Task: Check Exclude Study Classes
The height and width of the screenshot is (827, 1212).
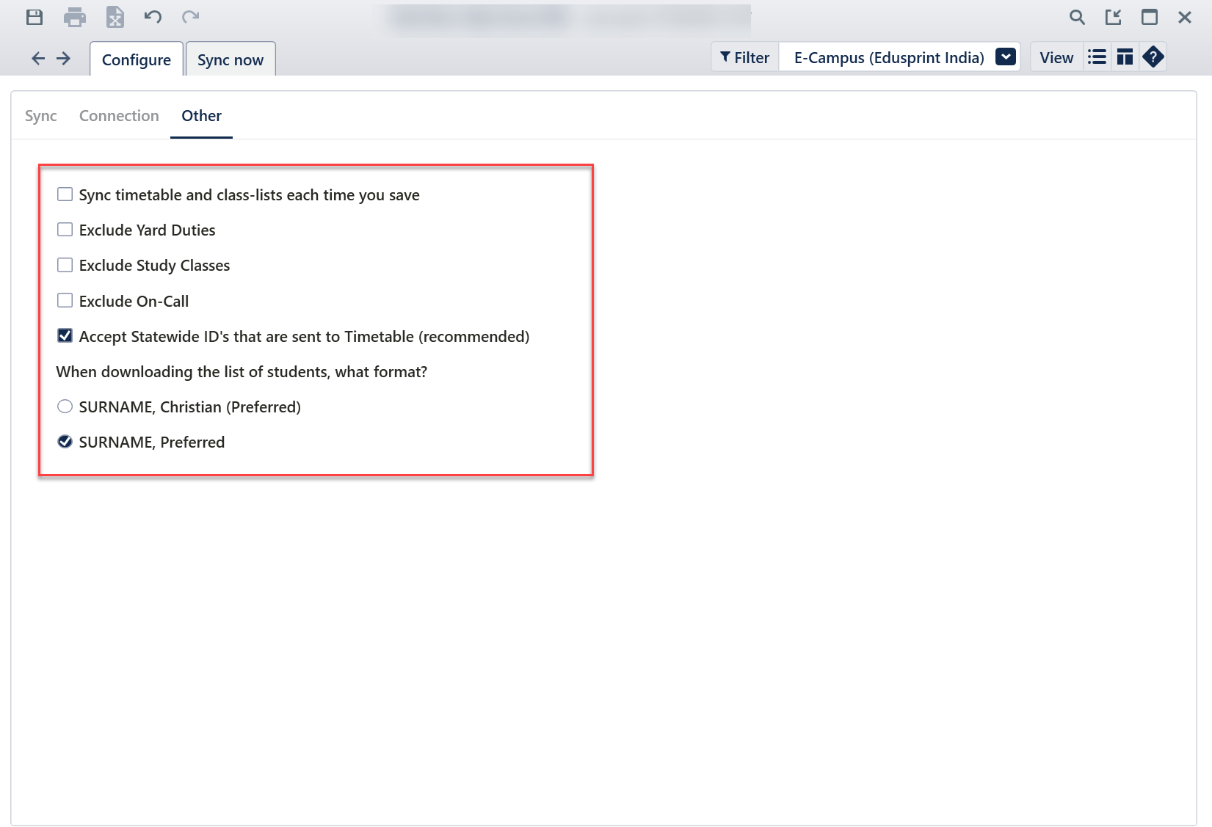Action: pyautogui.click(x=65, y=265)
